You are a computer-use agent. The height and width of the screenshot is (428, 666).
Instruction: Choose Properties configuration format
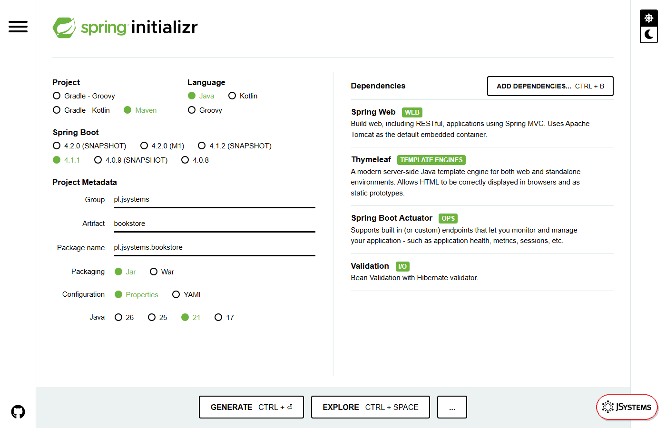coord(137,295)
